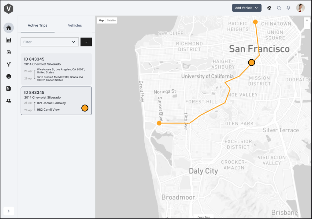Click the search magnifier icon
The image size is (312, 219).
click(279, 8)
